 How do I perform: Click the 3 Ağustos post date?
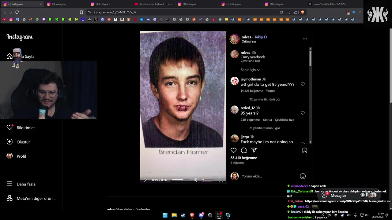pyautogui.click(x=237, y=163)
